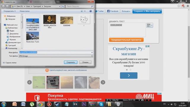Click Сохранить в Мои материалы button
The height and width of the screenshot is (107, 190).
147,11
